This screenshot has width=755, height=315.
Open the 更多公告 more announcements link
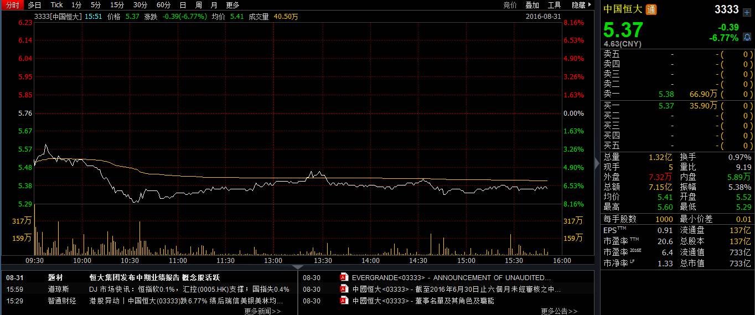point(559,311)
